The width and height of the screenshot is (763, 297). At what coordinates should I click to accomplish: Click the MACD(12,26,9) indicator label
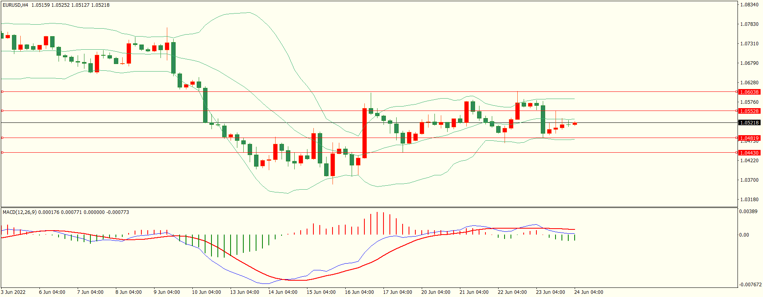(20, 212)
